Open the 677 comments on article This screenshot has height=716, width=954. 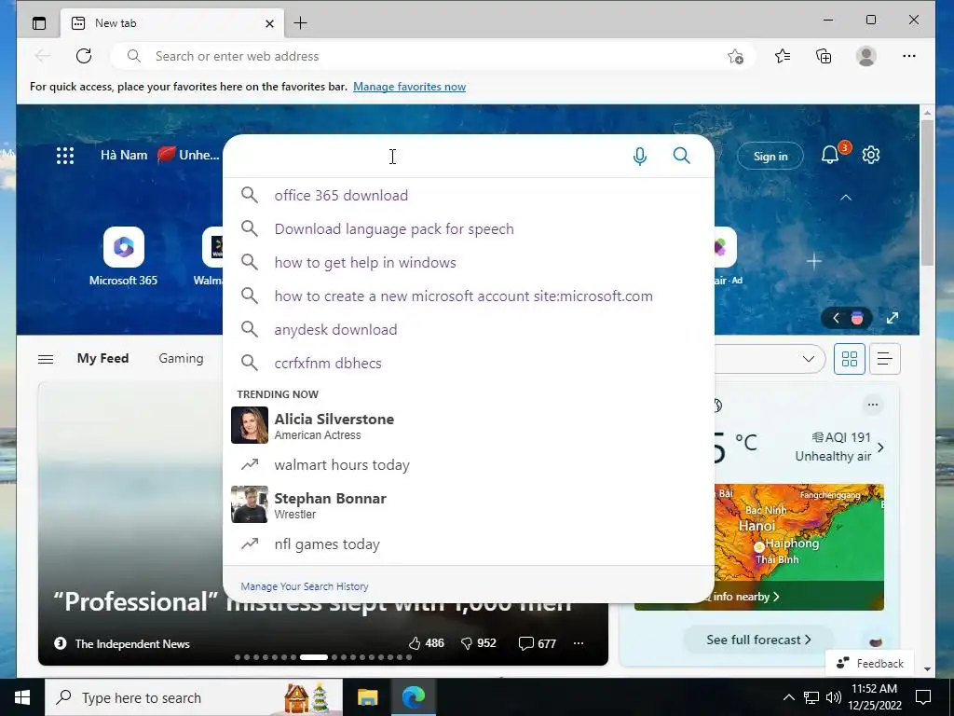pyautogui.click(x=537, y=643)
